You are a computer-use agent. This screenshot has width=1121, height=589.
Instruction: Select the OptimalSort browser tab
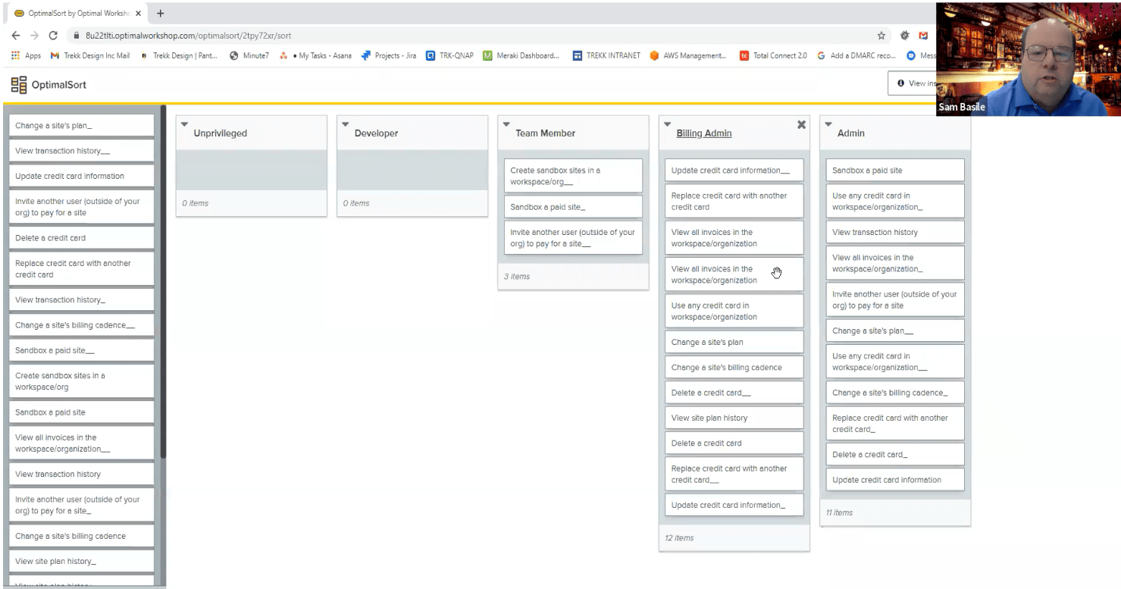pos(76,14)
